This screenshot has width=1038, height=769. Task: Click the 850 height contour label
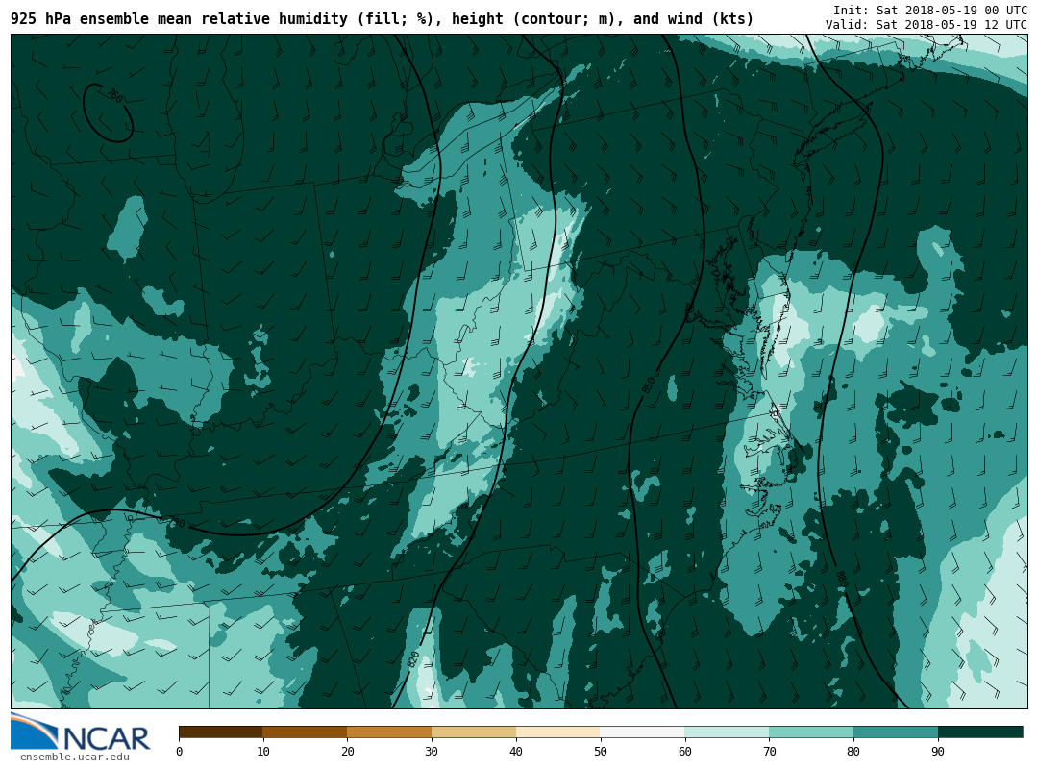(x=650, y=384)
